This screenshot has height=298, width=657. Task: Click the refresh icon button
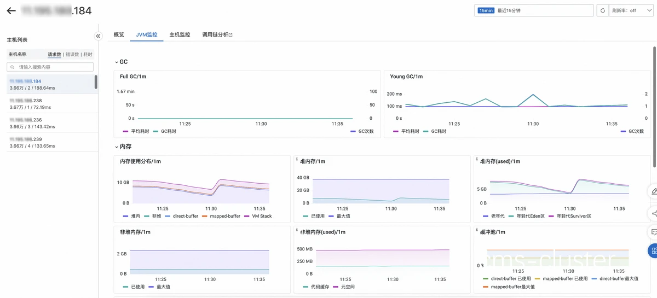pyautogui.click(x=602, y=10)
